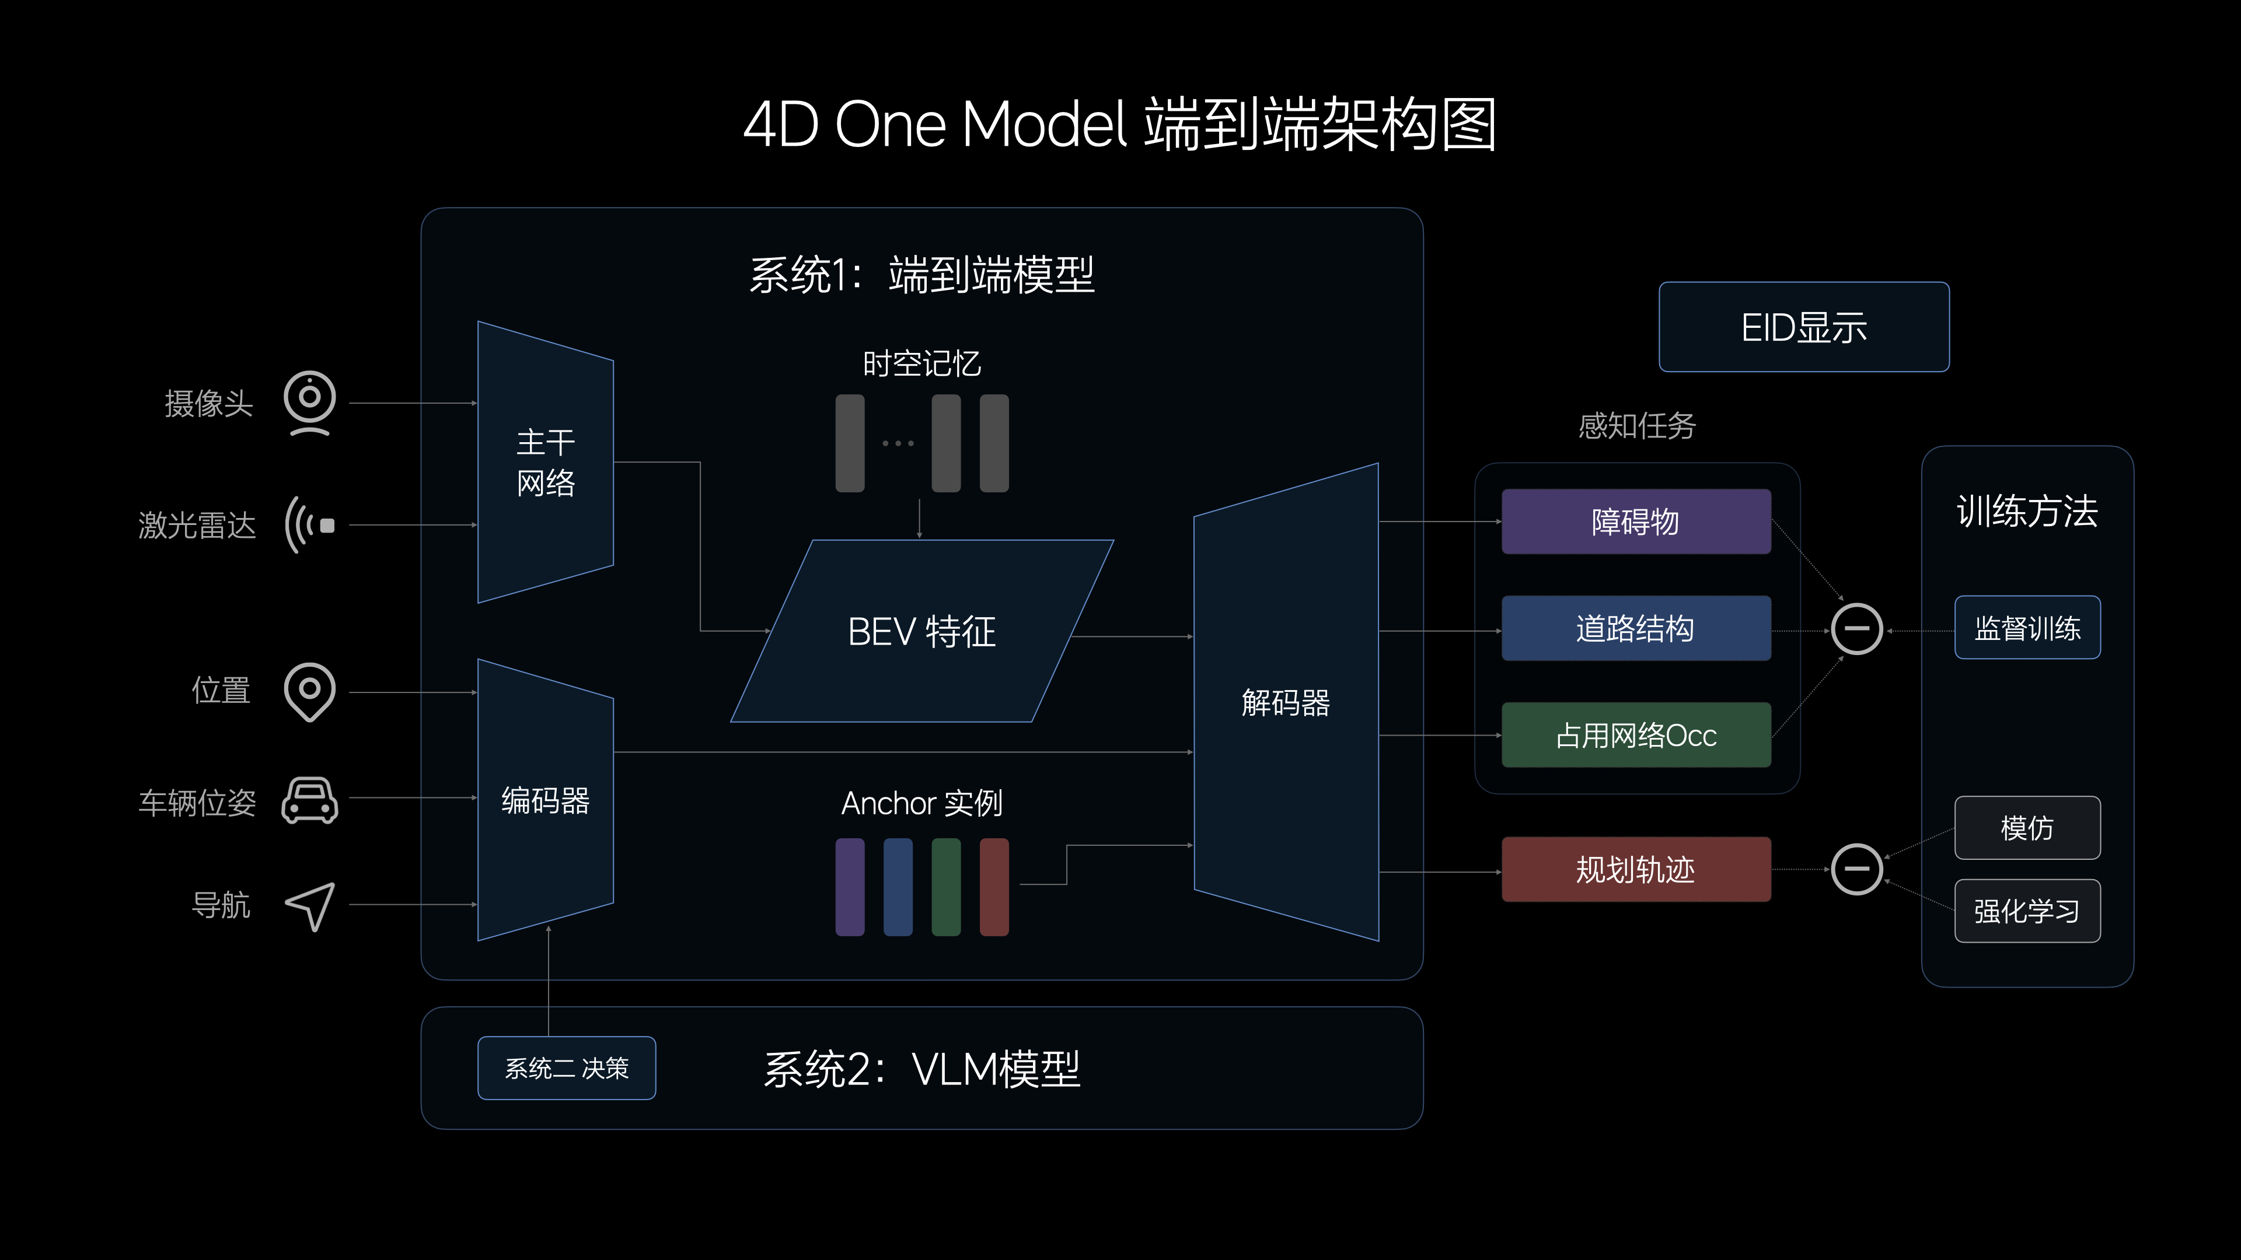Click the upper minus circle near 监督训练
This screenshot has width=2241, height=1260.
click(1856, 629)
